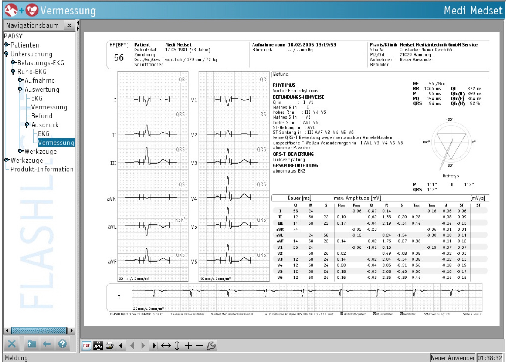
Task: Click the blue X cancel button
Action: click(12, 344)
